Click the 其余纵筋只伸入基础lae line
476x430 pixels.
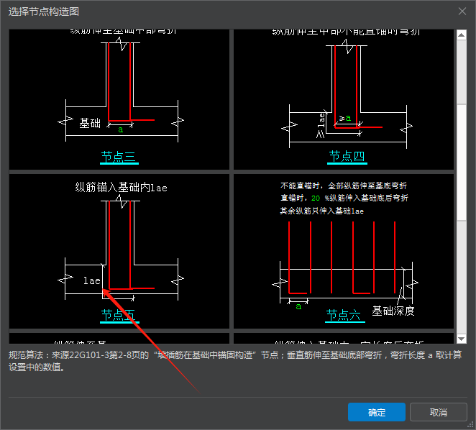pyautogui.click(x=322, y=211)
